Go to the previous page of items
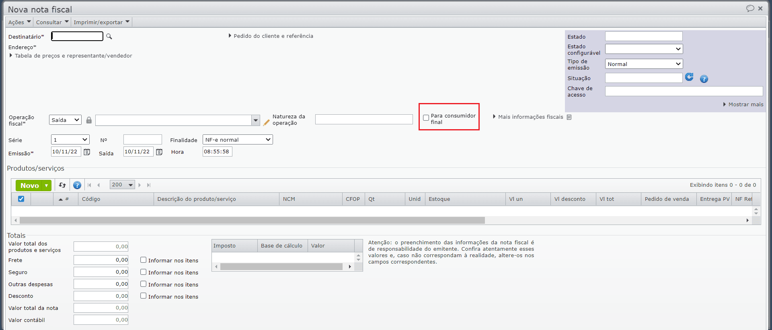 pyautogui.click(x=99, y=185)
